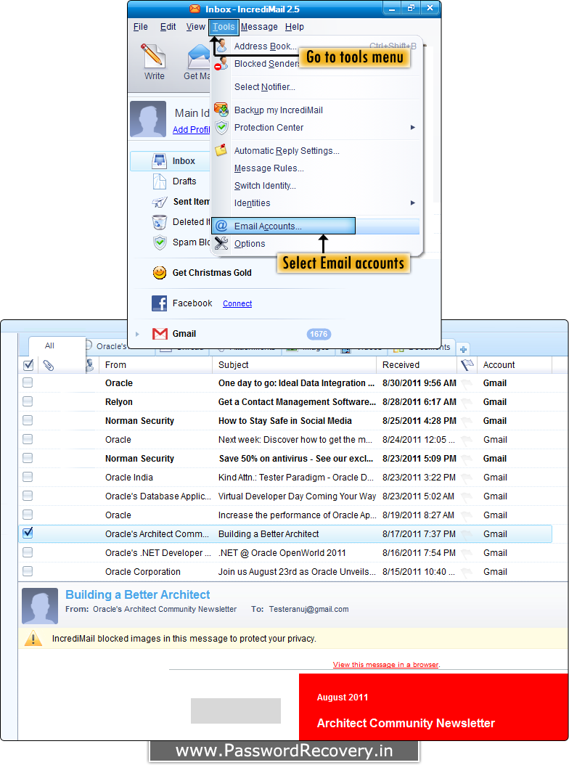Image resolution: width=569 pixels, height=765 pixels.
Task: Choose Switch Identity entry
Action: pyautogui.click(x=265, y=186)
